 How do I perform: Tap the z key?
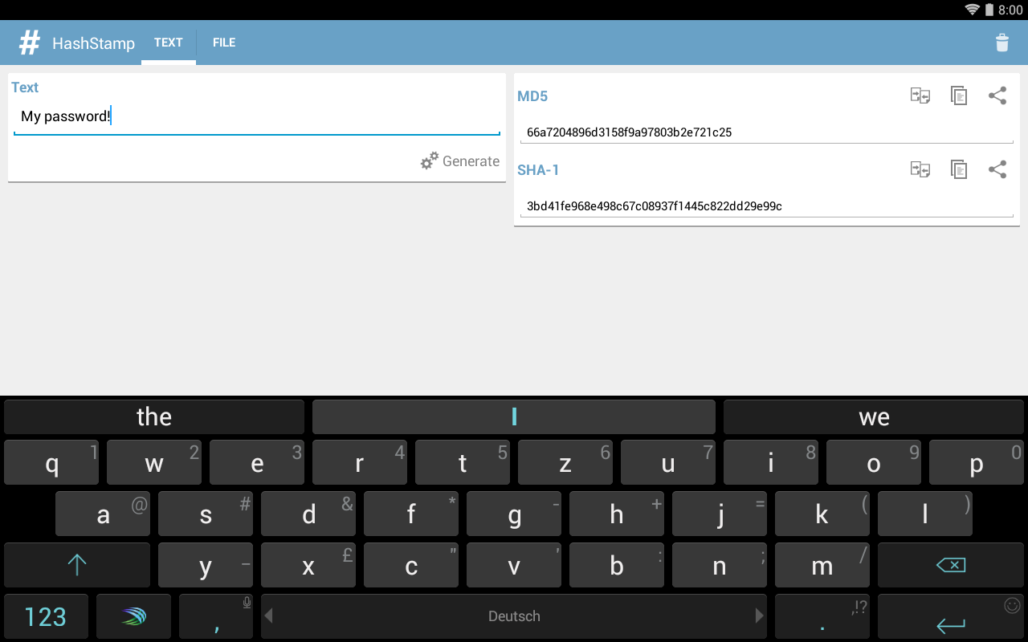565,462
